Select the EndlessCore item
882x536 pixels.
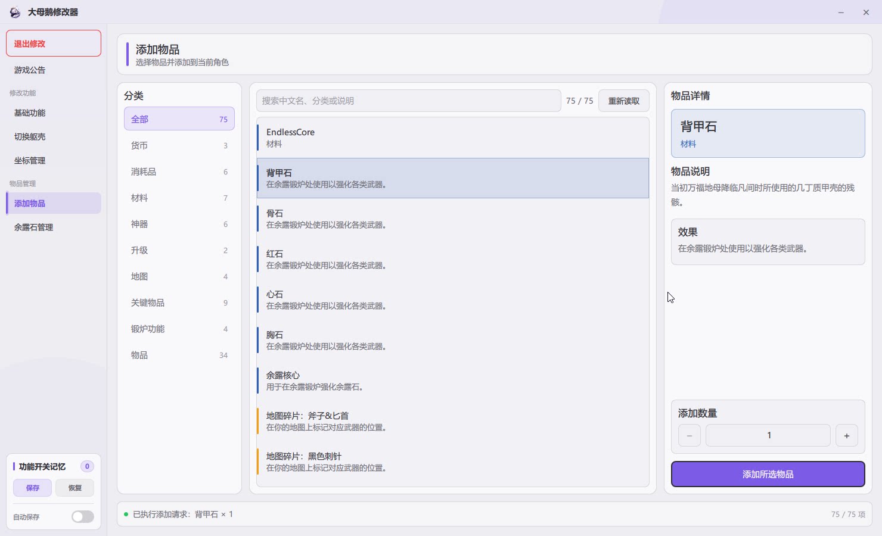pos(453,138)
